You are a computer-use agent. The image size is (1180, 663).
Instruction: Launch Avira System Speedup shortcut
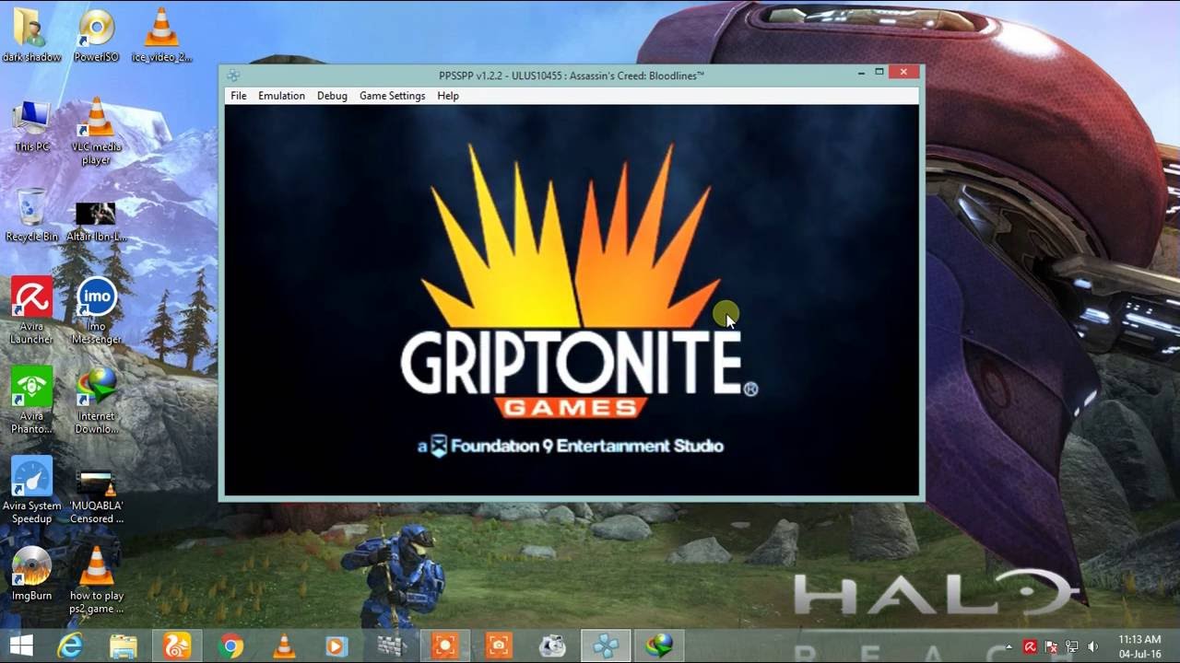(x=32, y=490)
